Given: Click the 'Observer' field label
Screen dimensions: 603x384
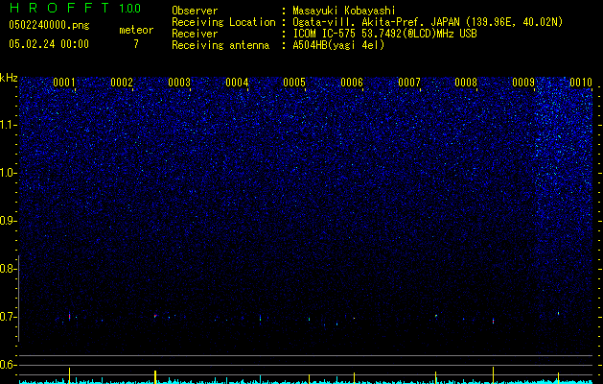Looking at the screenshot, I should click(195, 11).
